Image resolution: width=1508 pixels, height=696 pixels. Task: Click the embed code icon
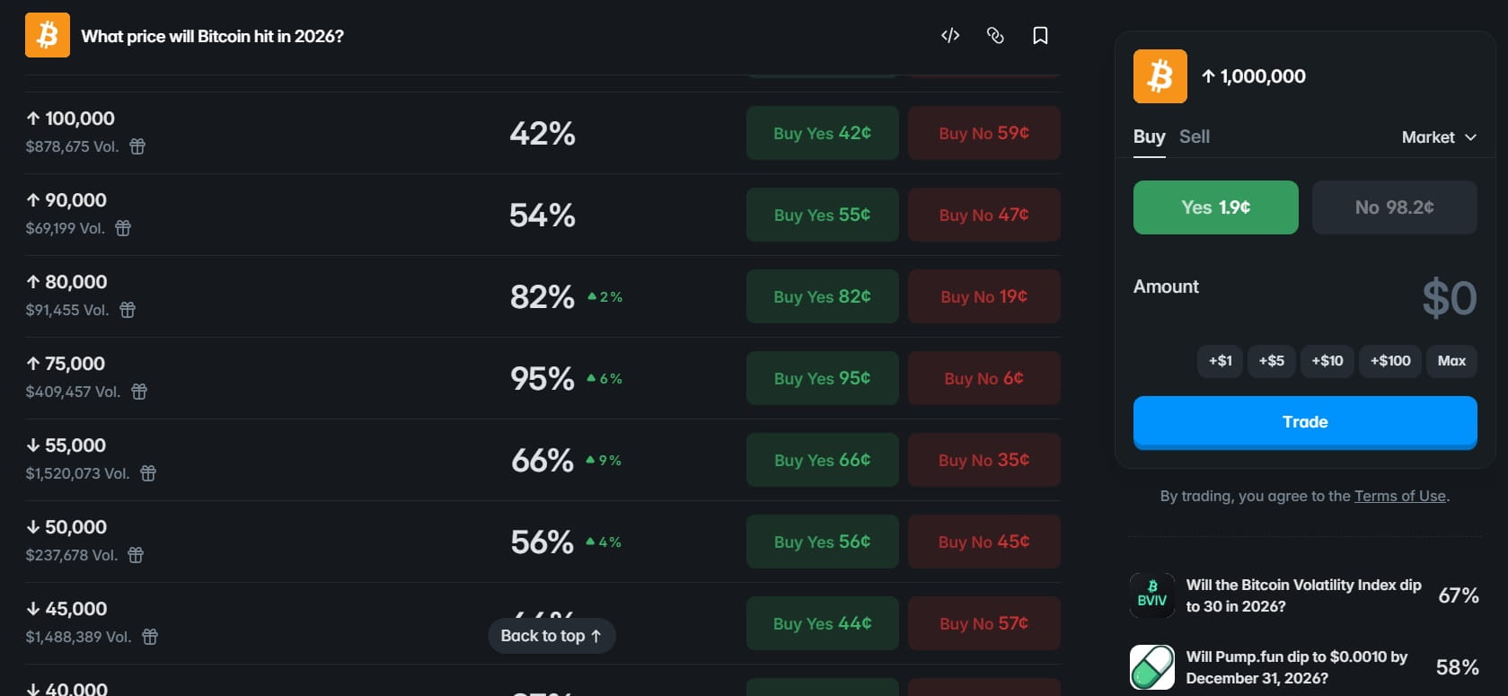click(x=950, y=36)
